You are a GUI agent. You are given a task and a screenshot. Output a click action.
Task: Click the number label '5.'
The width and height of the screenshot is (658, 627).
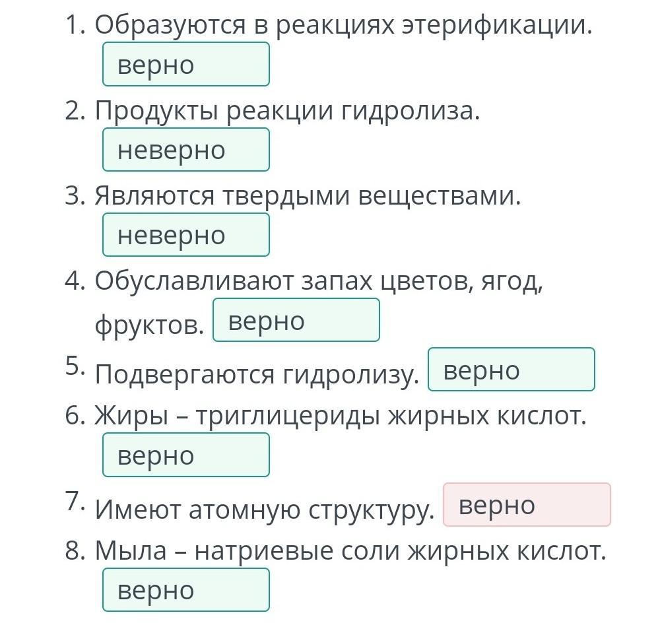pyautogui.click(x=75, y=366)
